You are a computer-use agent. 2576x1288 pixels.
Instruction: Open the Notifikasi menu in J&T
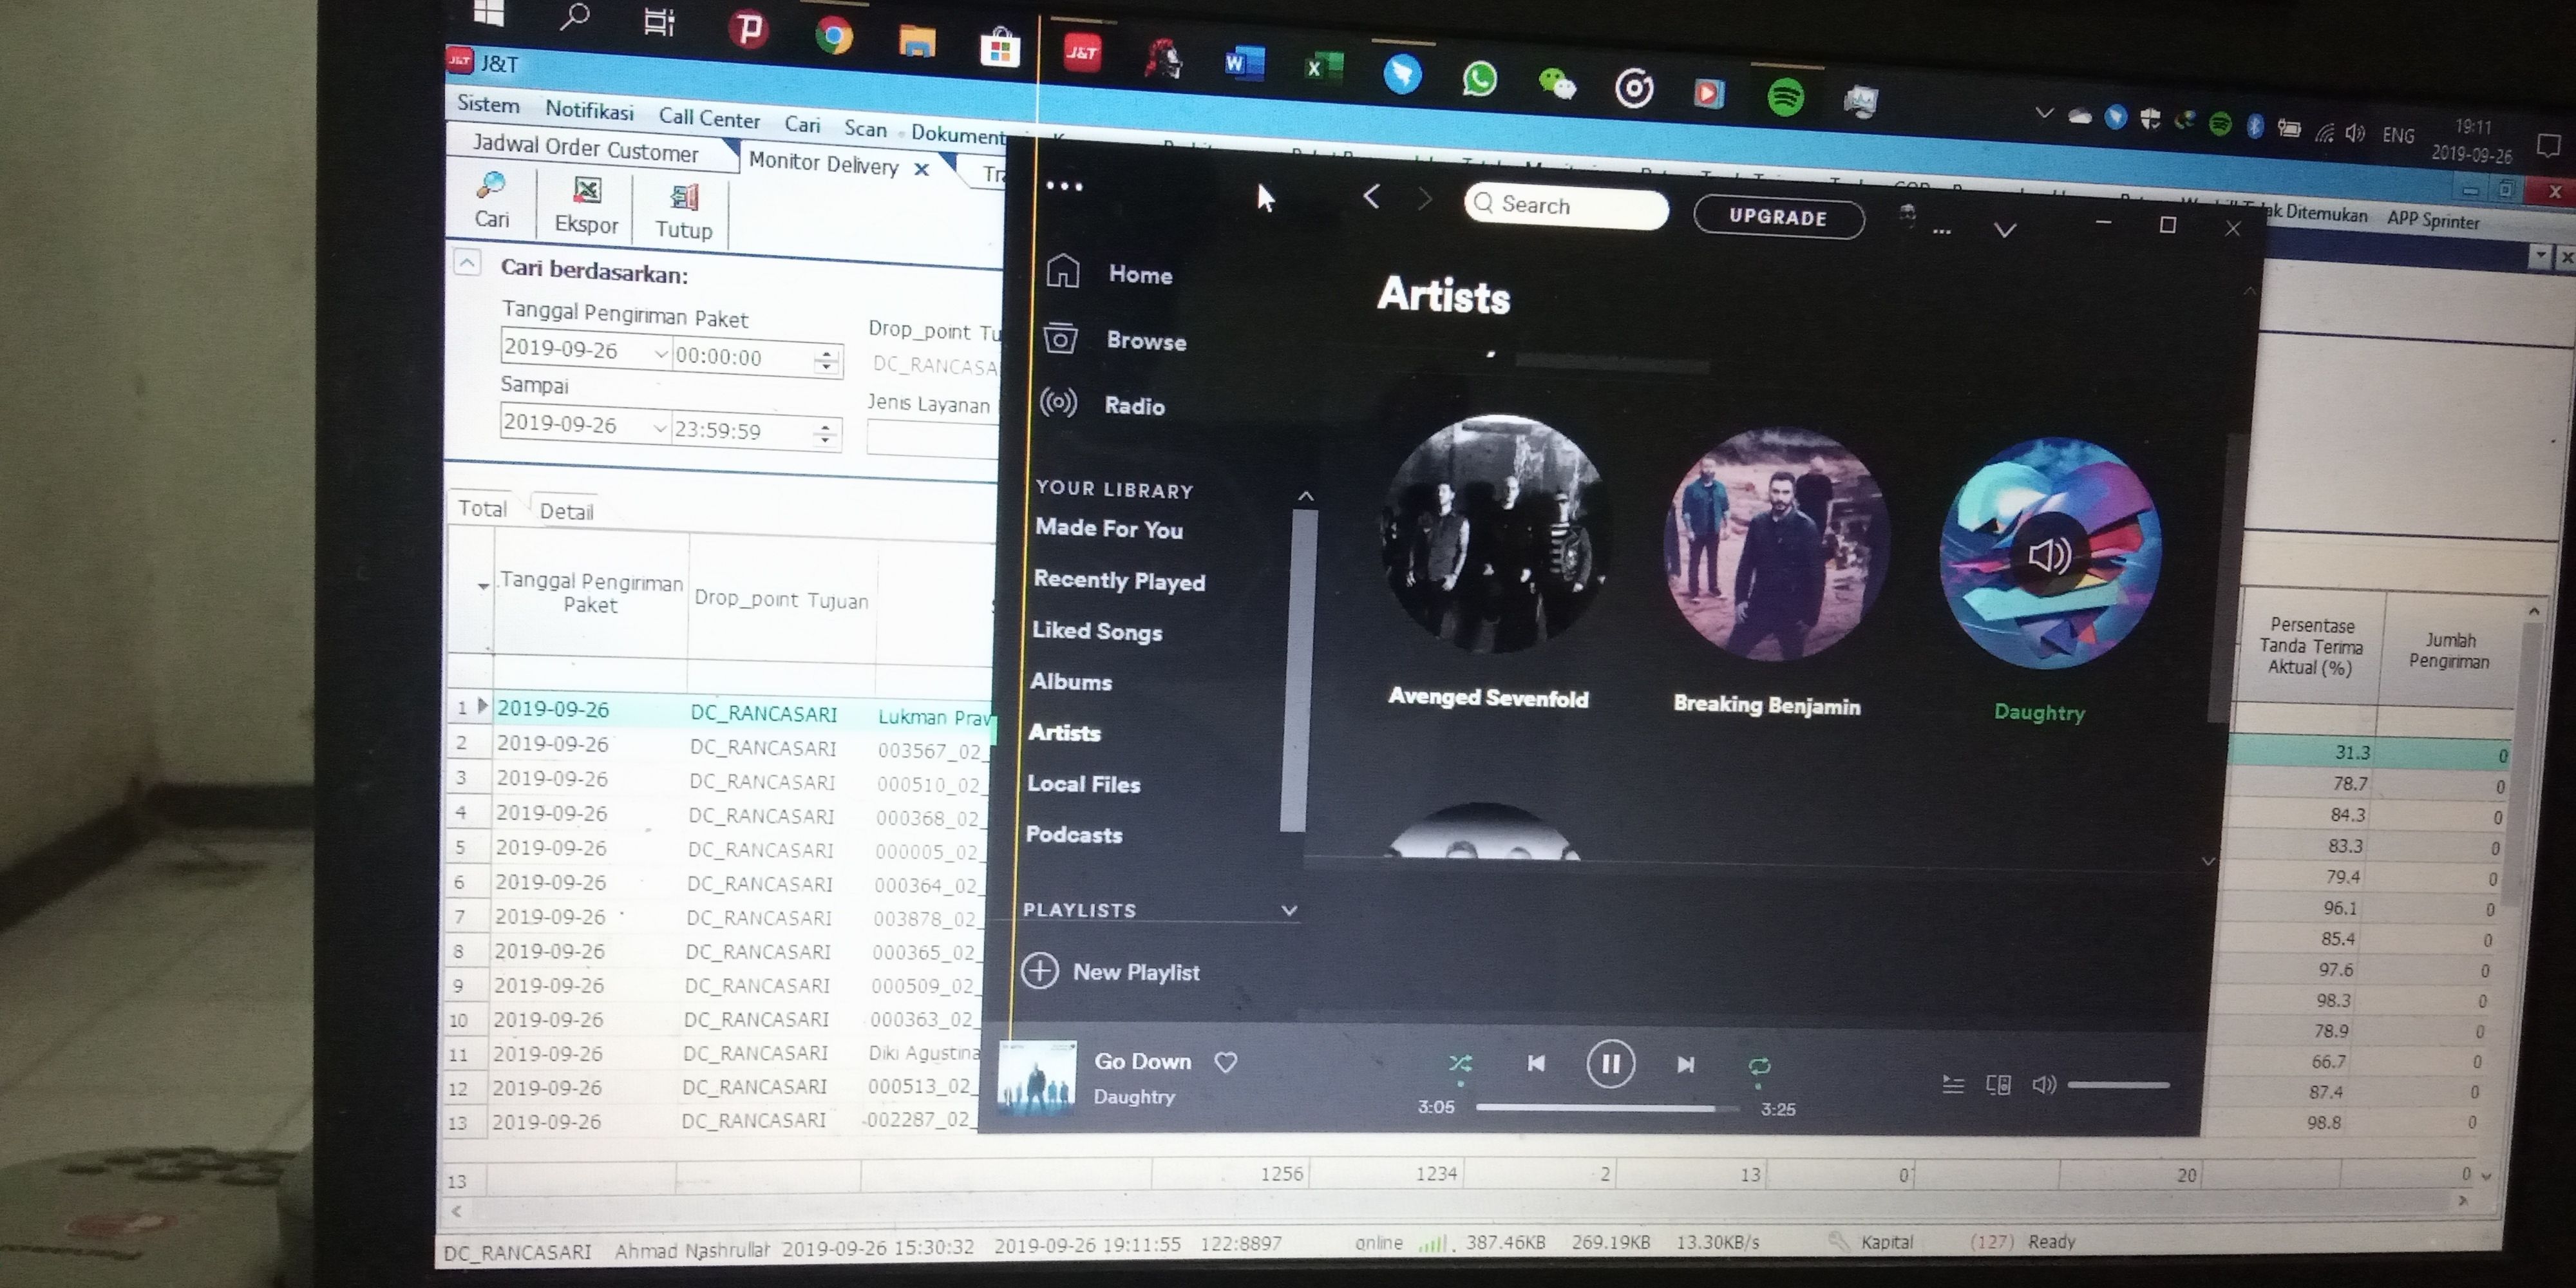coord(589,110)
